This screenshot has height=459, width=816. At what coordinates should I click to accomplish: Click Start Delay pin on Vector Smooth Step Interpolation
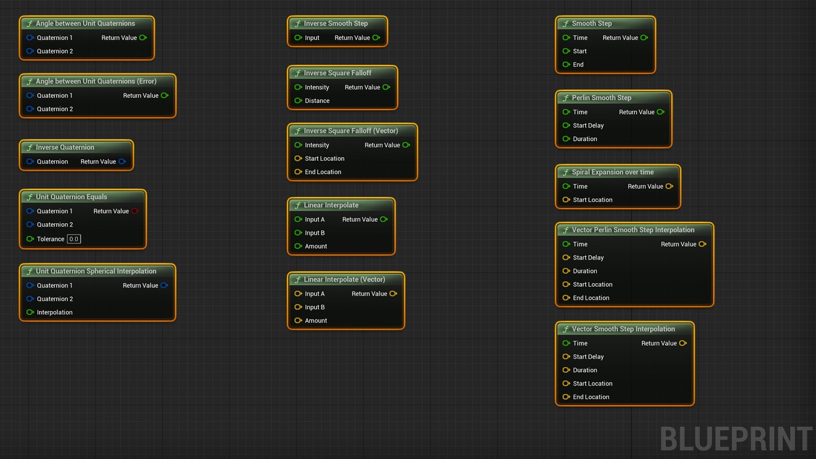(x=566, y=357)
